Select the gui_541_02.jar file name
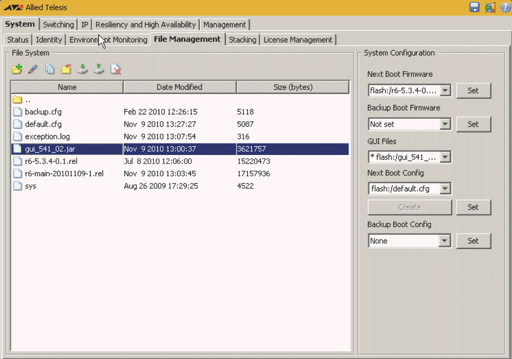The width and height of the screenshot is (512, 359). (50, 149)
